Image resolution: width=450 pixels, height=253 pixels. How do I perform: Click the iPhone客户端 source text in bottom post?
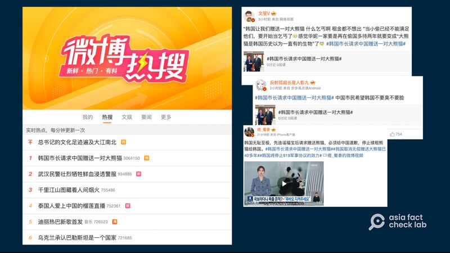coord(286,134)
